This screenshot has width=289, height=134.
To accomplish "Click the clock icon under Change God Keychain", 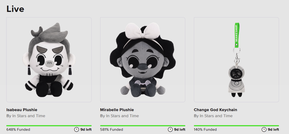I will [x=264, y=129].
